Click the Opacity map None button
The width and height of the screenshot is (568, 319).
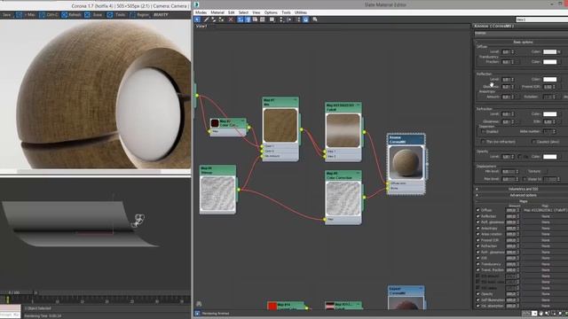(x=545, y=294)
